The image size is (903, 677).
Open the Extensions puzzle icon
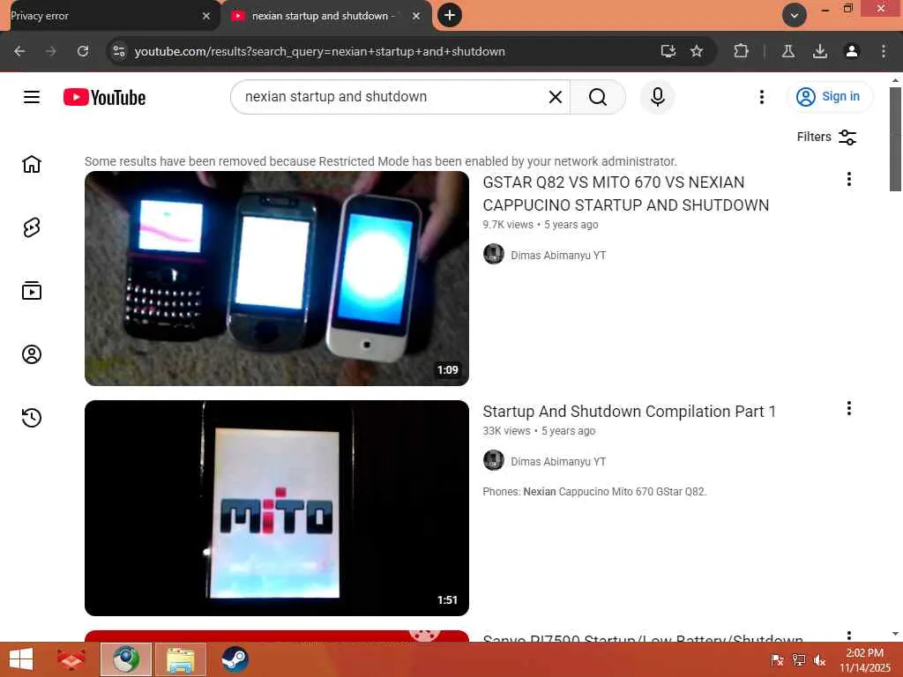click(741, 51)
